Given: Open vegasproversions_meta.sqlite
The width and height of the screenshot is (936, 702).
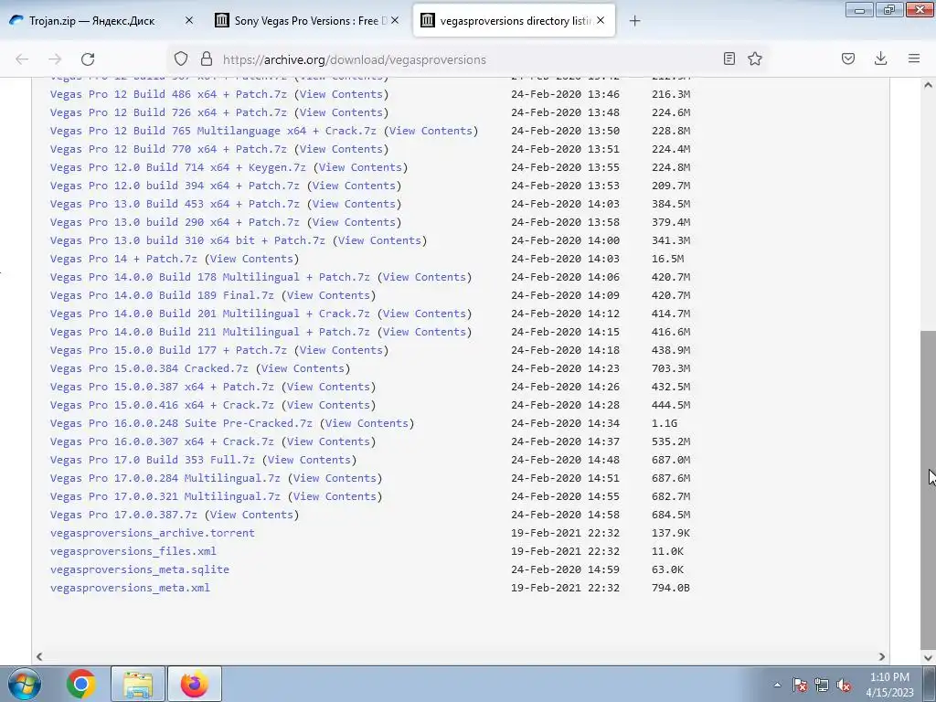Looking at the screenshot, I should tap(140, 569).
